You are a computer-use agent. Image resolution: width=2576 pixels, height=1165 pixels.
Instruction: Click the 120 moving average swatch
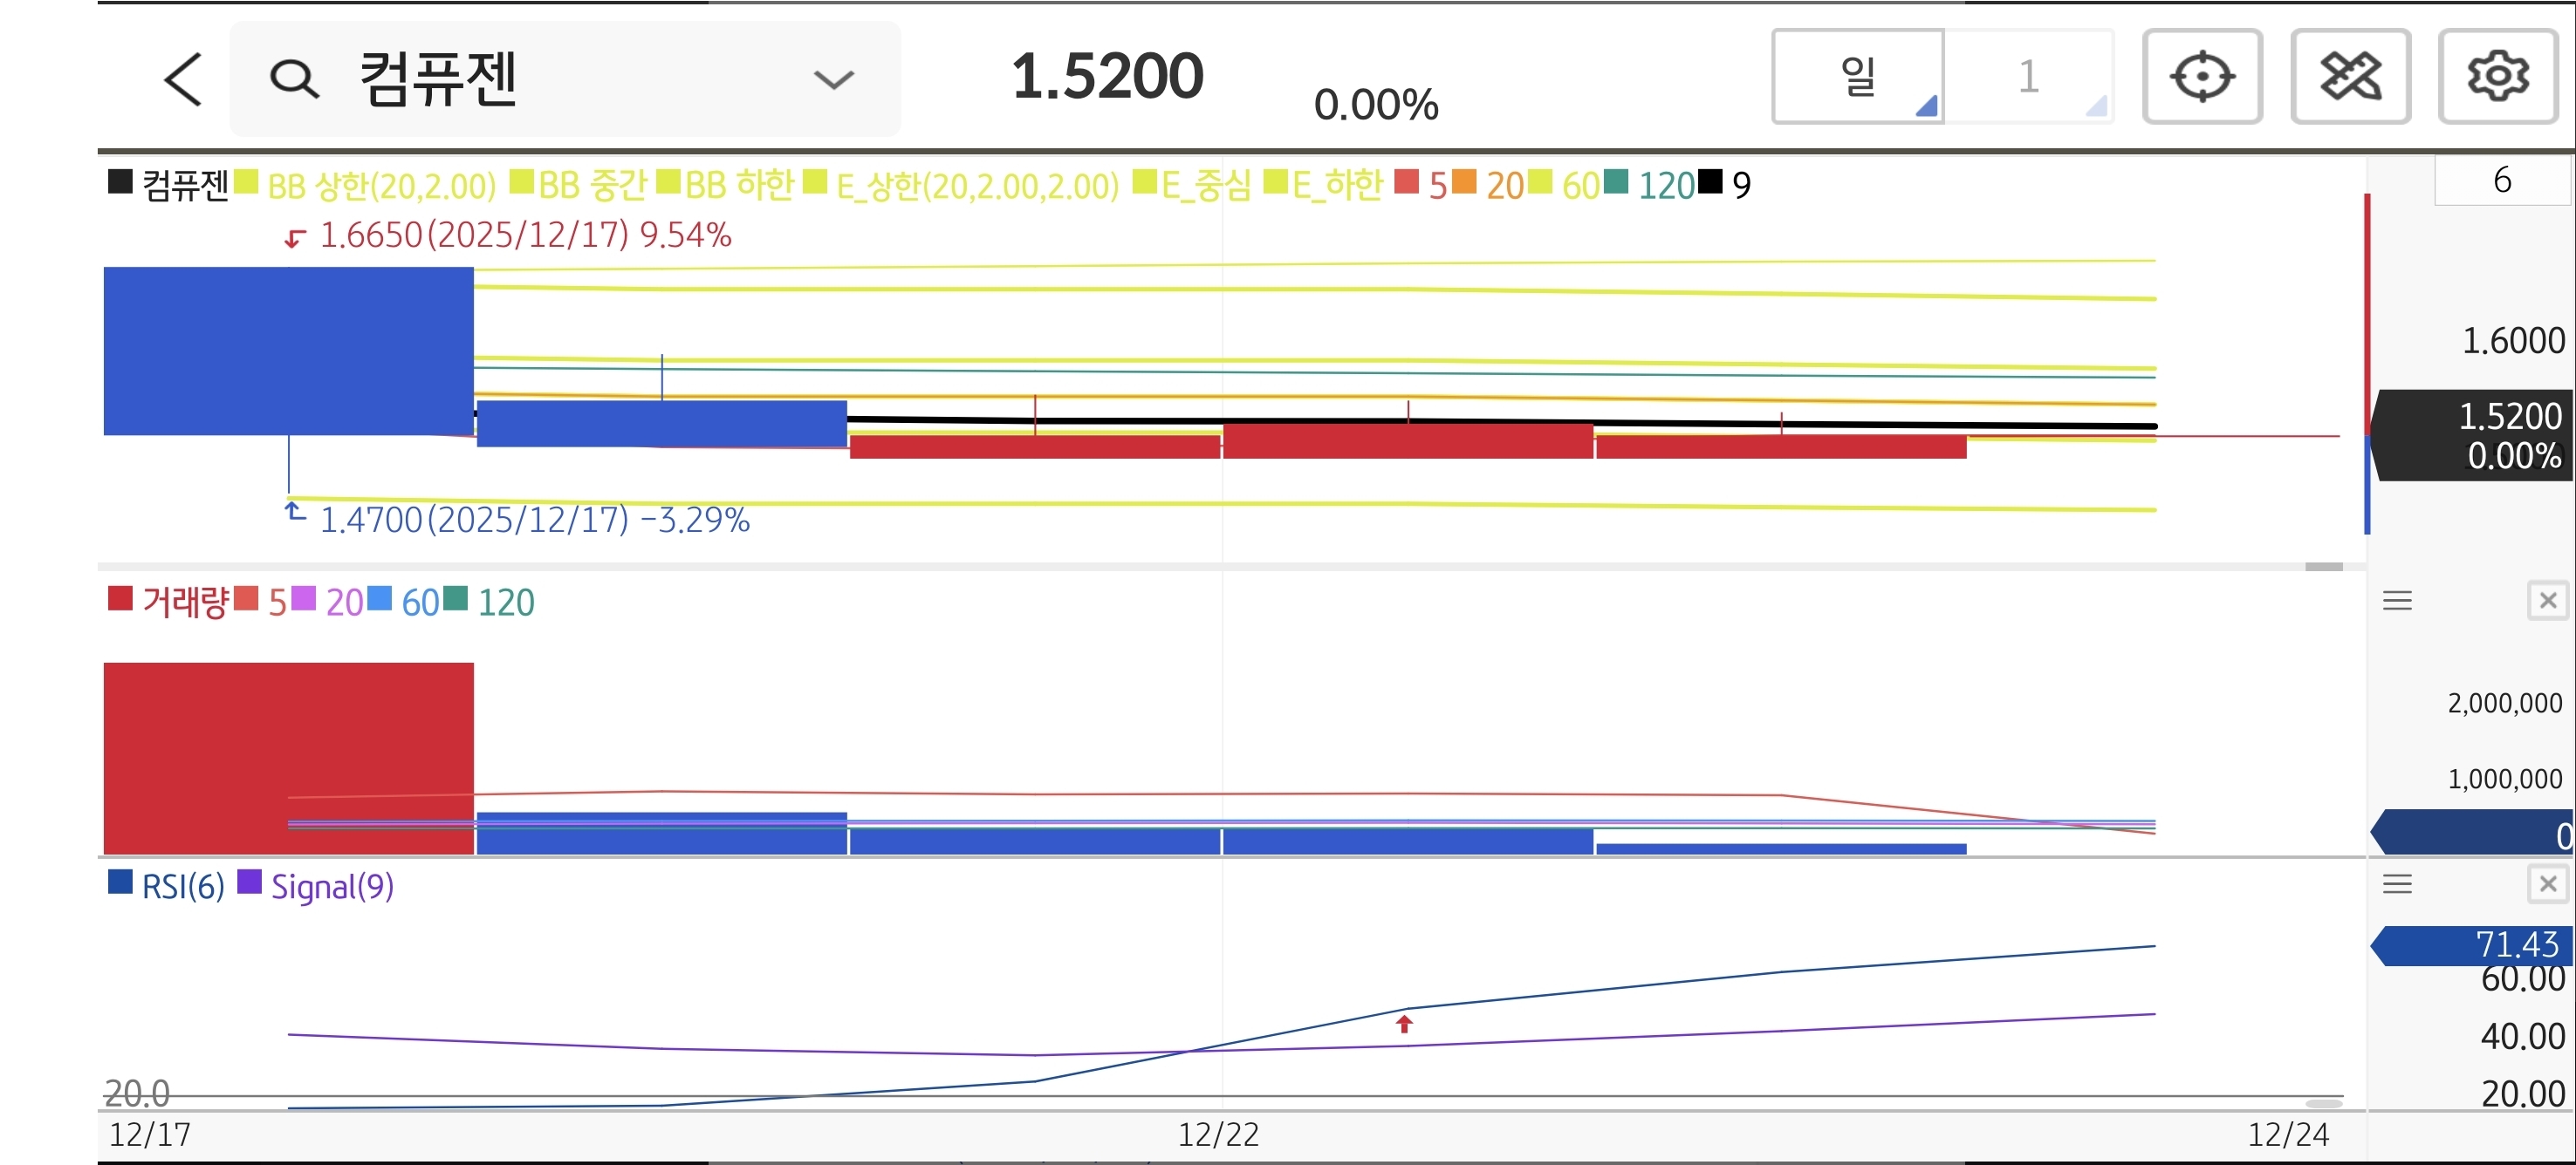[1615, 182]
